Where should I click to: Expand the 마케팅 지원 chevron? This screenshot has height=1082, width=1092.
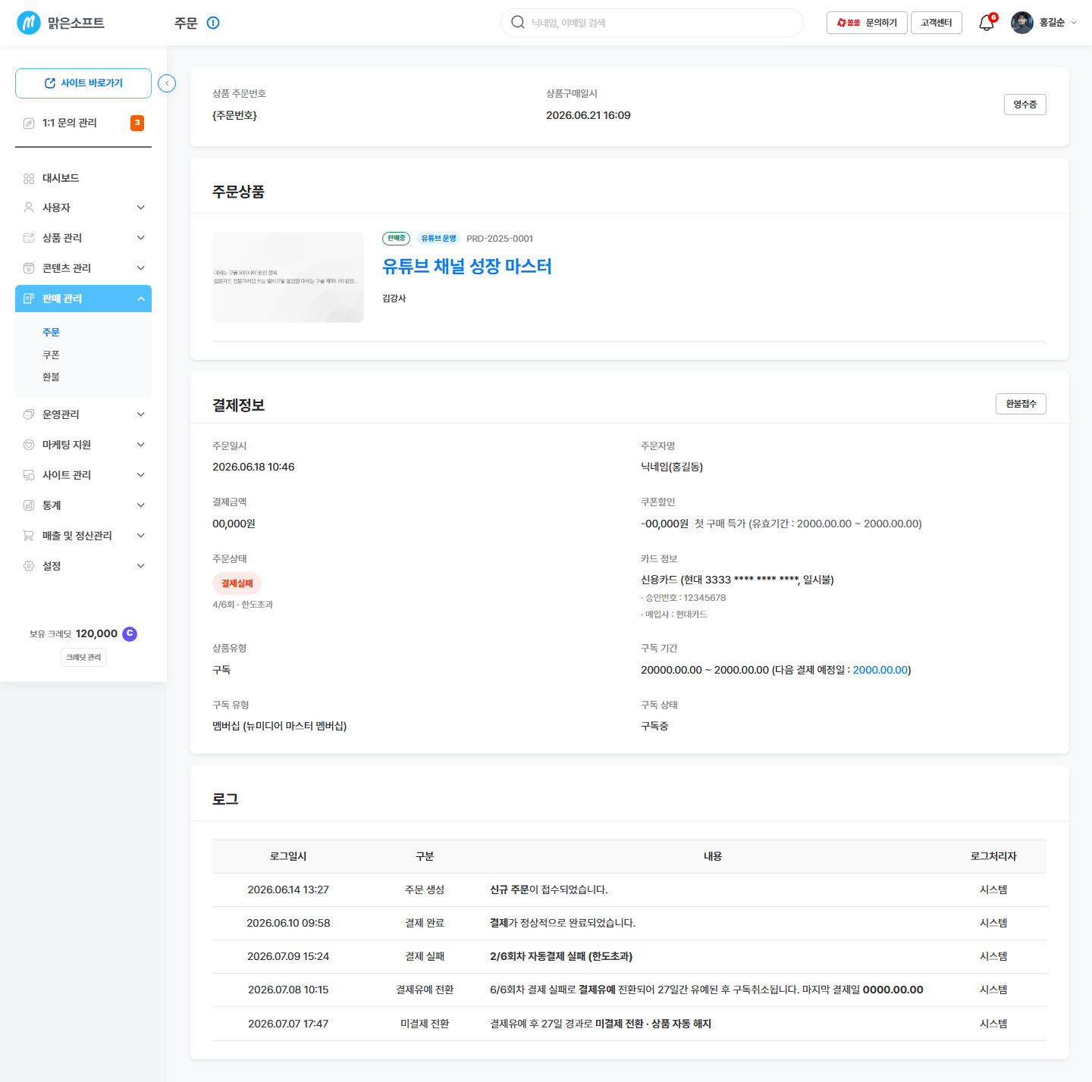141,445
